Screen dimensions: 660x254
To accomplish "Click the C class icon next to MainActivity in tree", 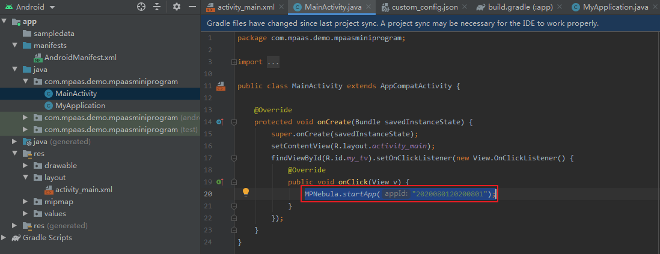I will tap(49, 94).
